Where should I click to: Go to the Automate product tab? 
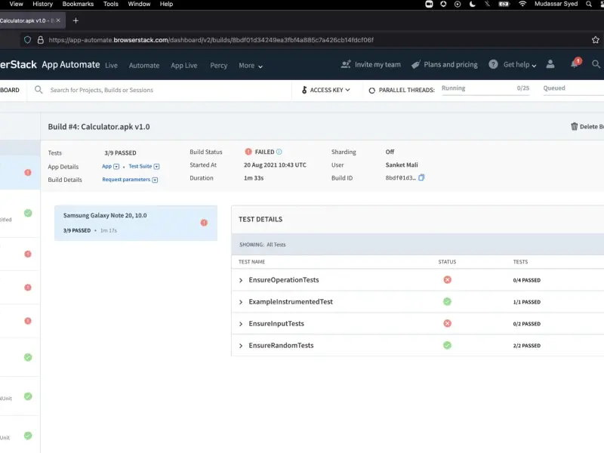pyautogui.click(x=144, y=66)
